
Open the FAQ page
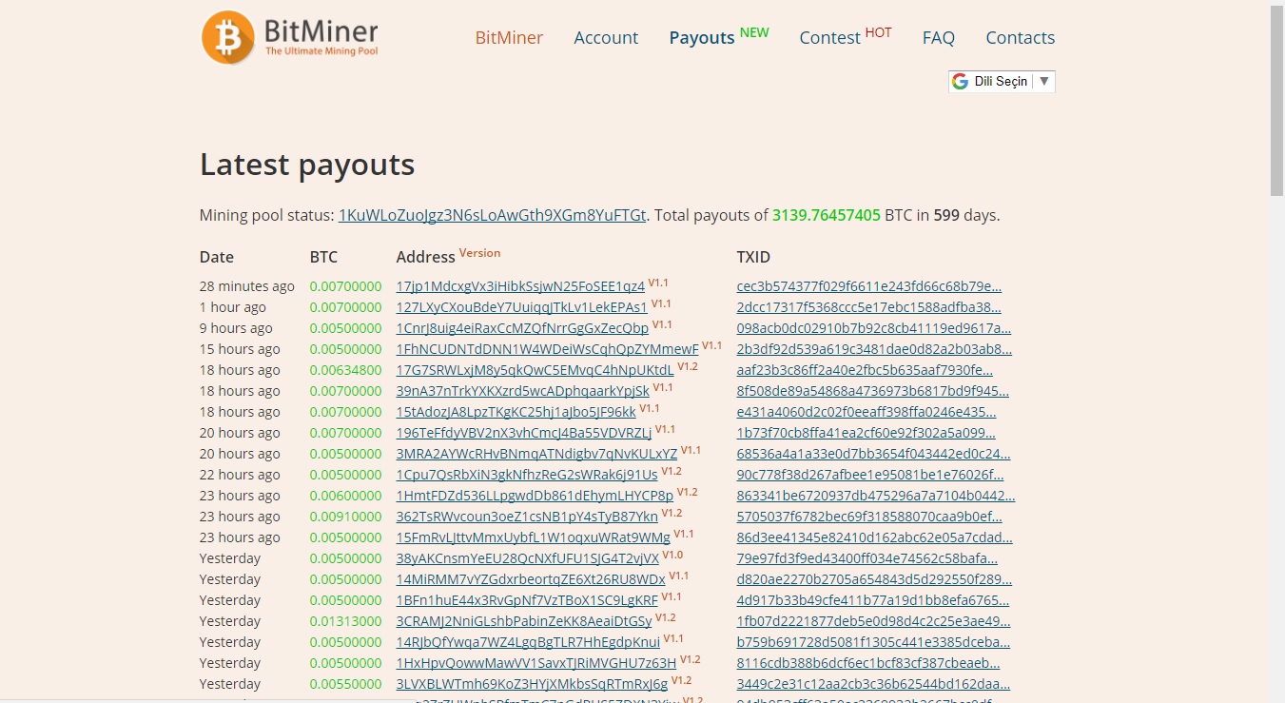point(938,38)
